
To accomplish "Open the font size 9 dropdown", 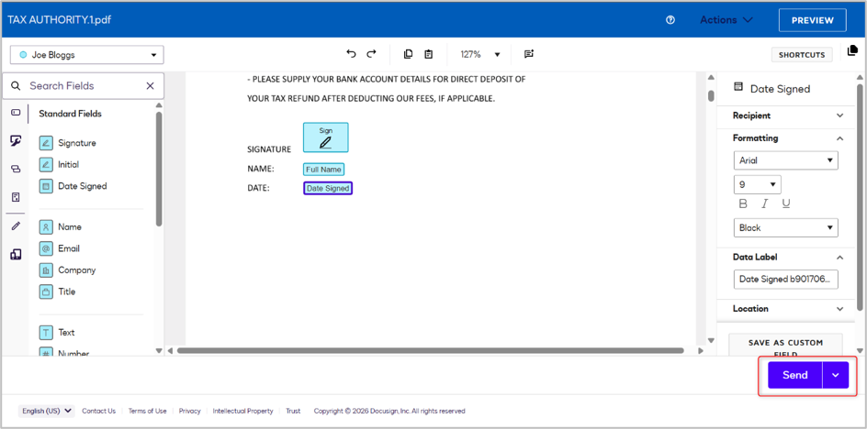I will [757, 184].
